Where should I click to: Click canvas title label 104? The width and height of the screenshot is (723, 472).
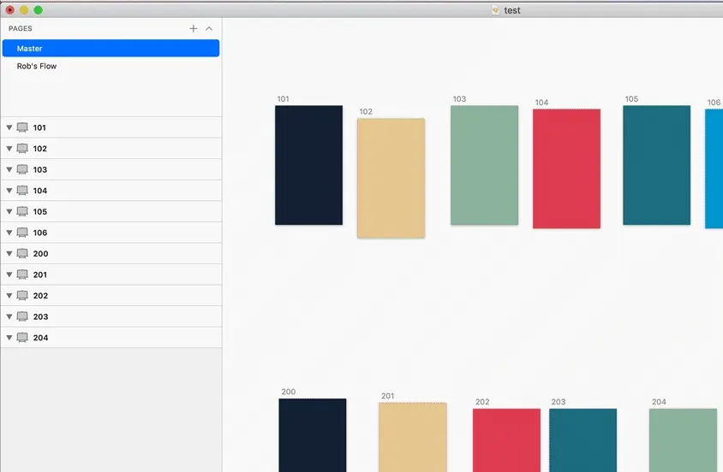tap(541, 103)
